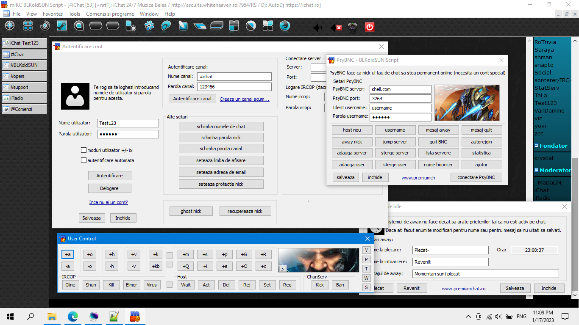Click the lista servere button in PsyBNC
The image size is (579, 325).
click(438, 153)
